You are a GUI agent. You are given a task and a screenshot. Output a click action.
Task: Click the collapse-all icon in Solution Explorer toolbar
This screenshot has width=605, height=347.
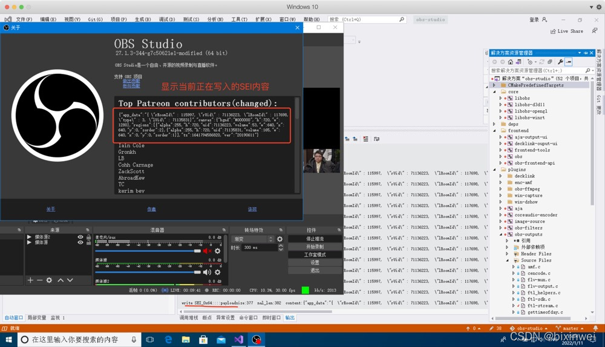click(550, 62)
